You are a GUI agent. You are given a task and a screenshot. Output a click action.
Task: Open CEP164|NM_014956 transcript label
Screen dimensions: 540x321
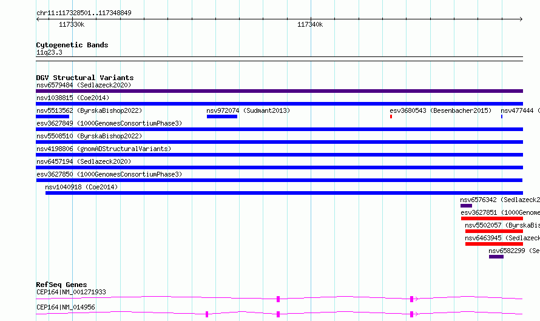coord(66,307)
